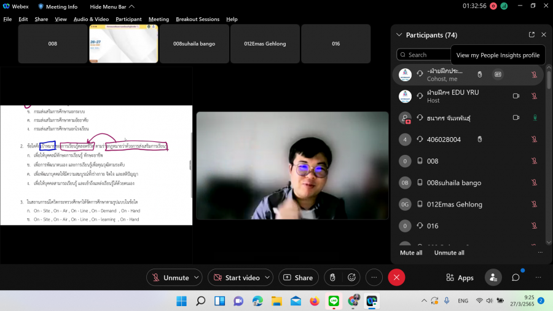This screenshot has height=311, width=553.
Task: Click the Mute all button
Action: click(x=411, y=253)
